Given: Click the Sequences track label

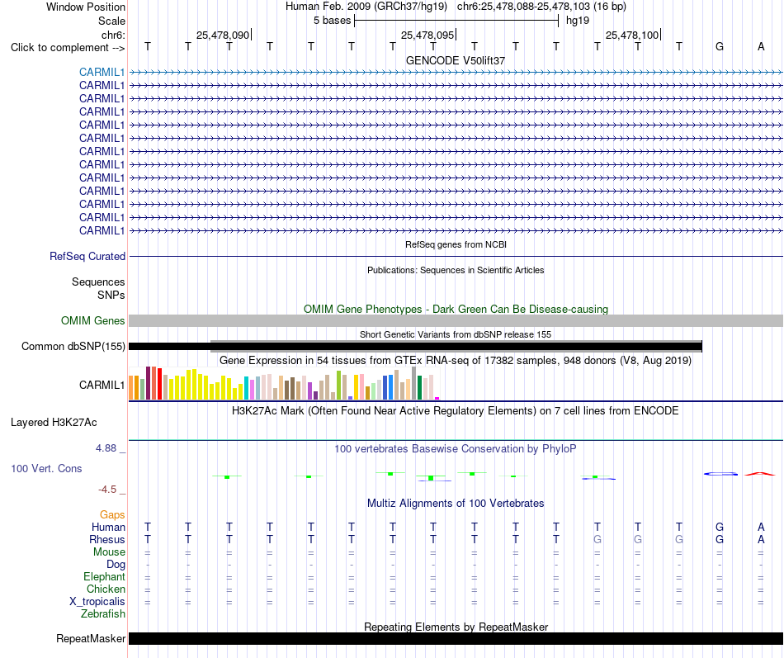Looking at the screenshot, I should (98, 282).
